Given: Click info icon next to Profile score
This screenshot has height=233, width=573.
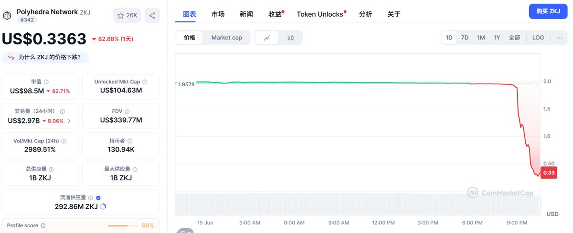Looking at the screenshot, I should click(43, 225).
